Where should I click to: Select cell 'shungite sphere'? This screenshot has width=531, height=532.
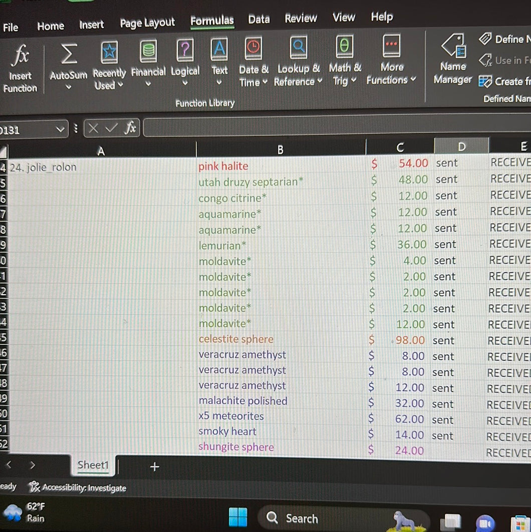[x=281, y=447]
